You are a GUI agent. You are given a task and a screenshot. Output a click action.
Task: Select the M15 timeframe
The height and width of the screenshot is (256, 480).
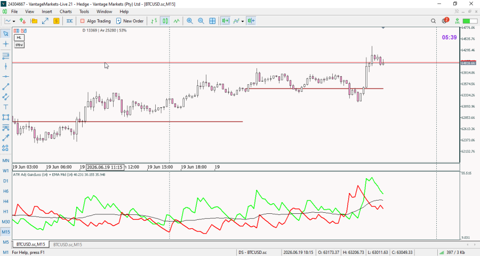click(x=6, y=232)
